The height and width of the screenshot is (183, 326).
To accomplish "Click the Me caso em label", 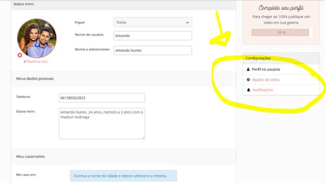I will (x=26, y=175).
